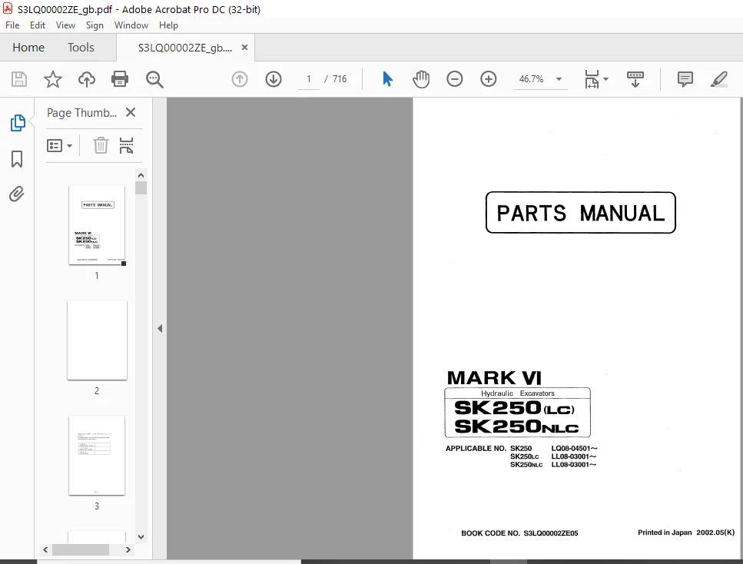Open the Page Thumbnails sidebar icon
The image size is (743, 564).
click(18, 123)
